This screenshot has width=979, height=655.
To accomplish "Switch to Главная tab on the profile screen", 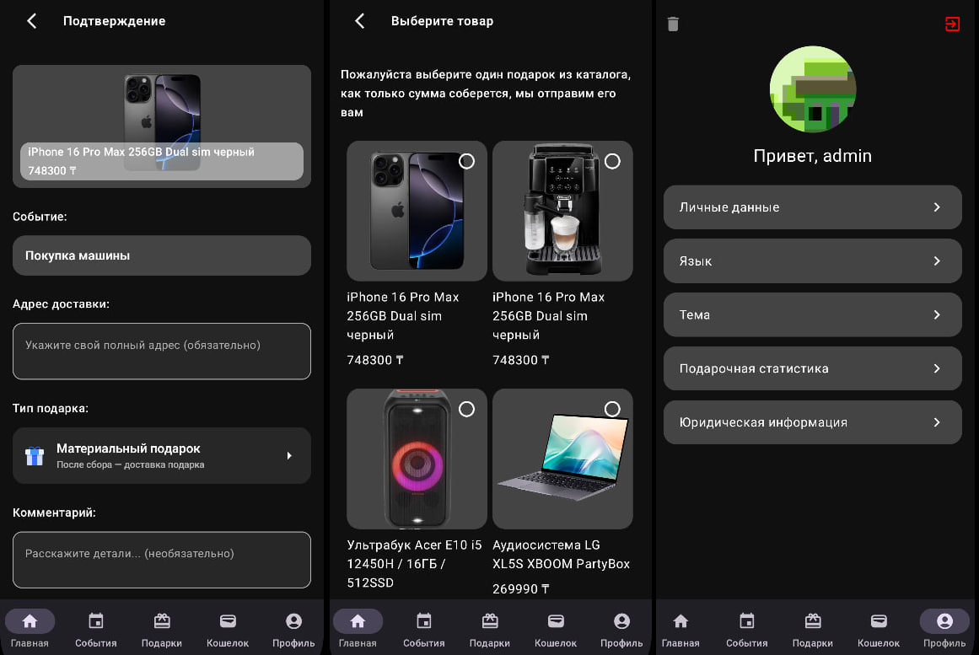I will 680,630.
